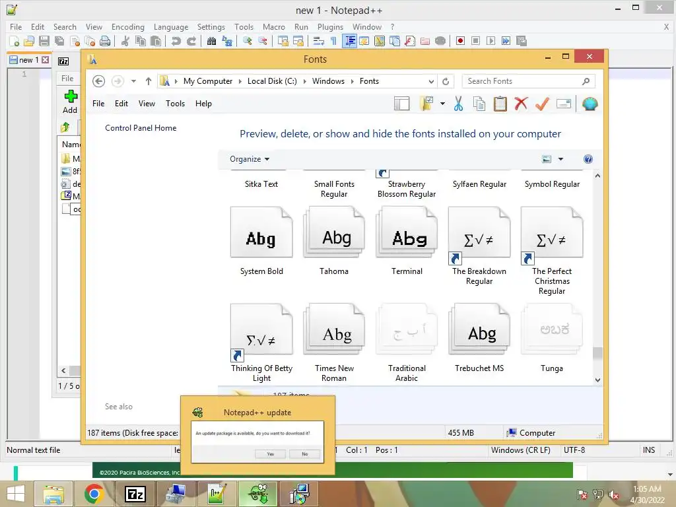Click Cut scissors icon in Fonts toolbar
This screenshot has width=676, height=507.
pos(458,104)
